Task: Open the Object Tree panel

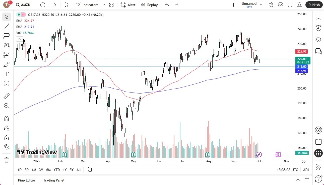Action: (x=318, y=39)
